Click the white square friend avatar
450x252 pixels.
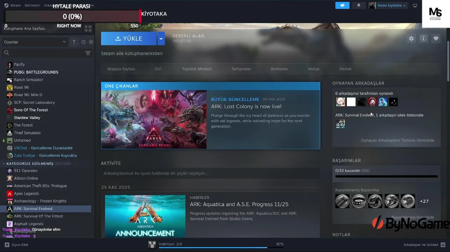tap(351, 102)
